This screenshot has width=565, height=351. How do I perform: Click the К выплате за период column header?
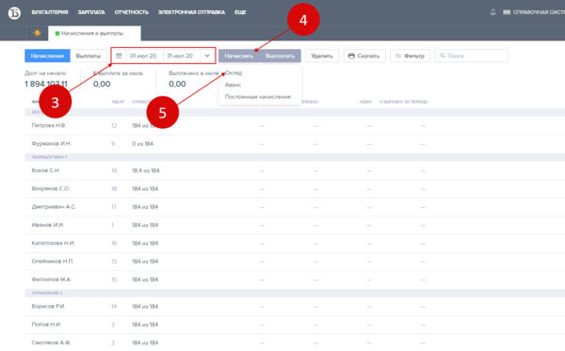[x=403, y=102]
